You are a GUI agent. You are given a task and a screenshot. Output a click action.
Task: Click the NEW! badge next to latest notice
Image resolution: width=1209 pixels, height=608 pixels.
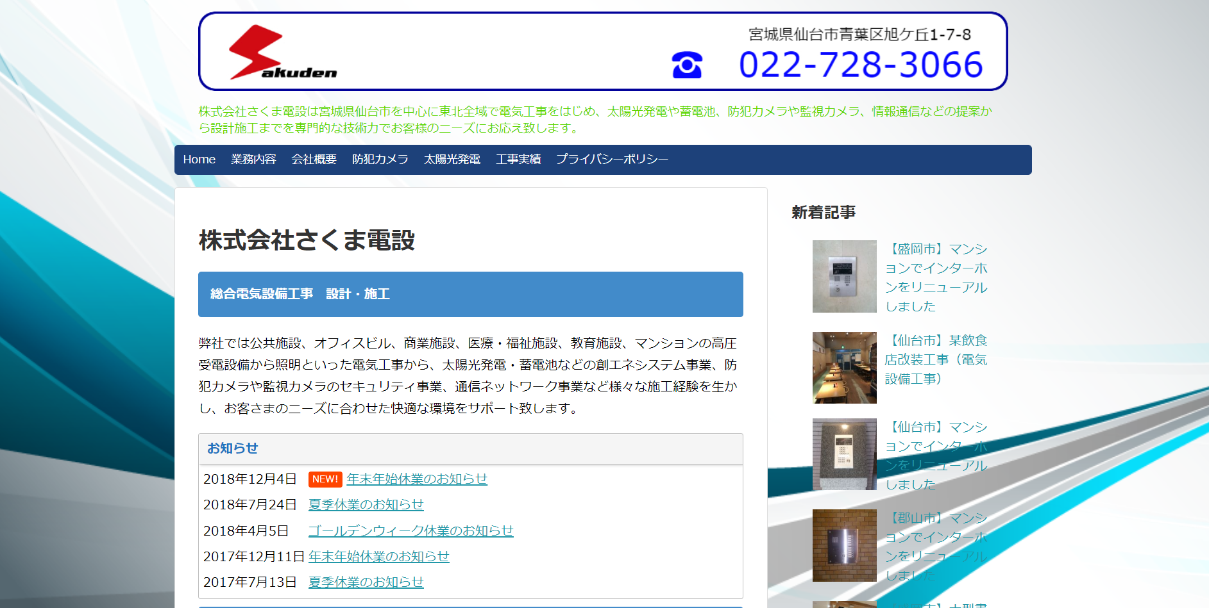pyautogui.click(x=325, y=479)
